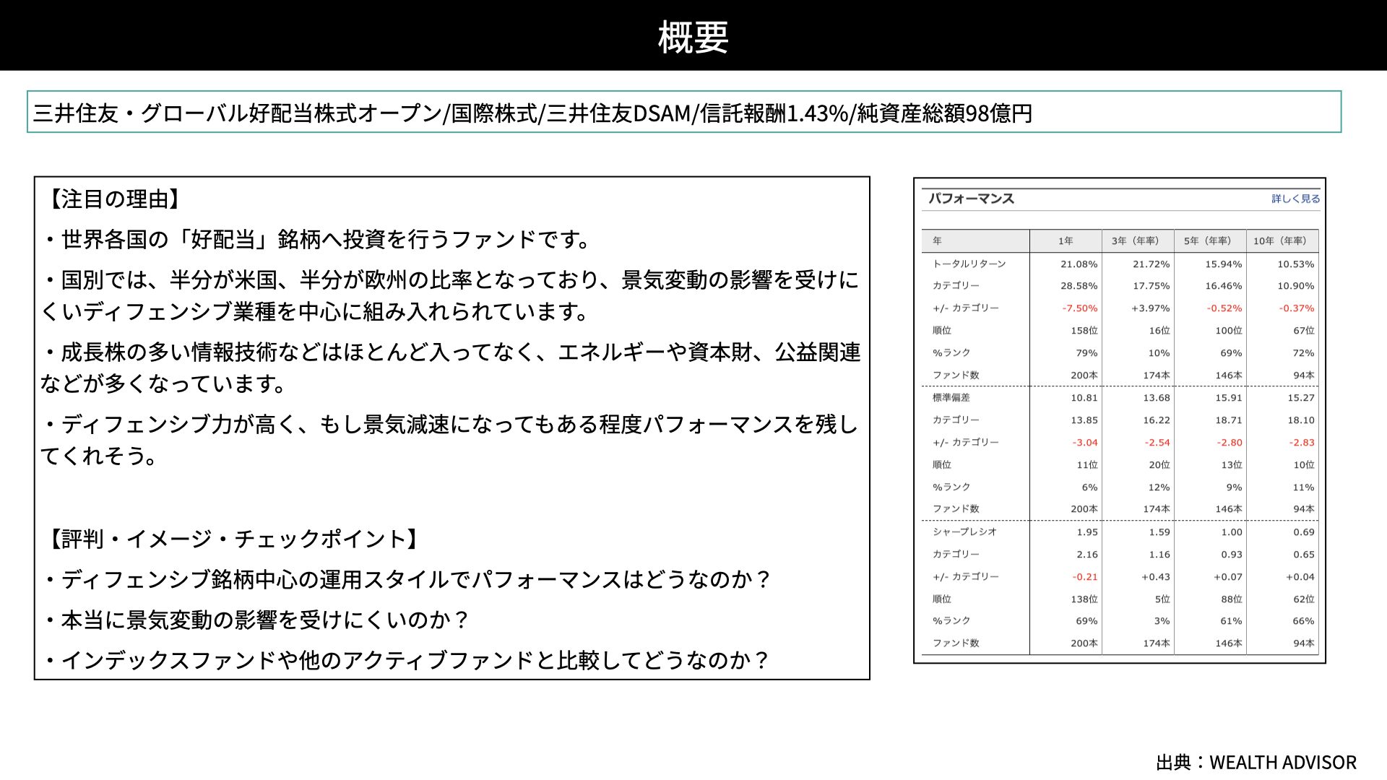Select the 3% rank percentage
This screenshot has width=1387, height=780.
(1162, 621)
